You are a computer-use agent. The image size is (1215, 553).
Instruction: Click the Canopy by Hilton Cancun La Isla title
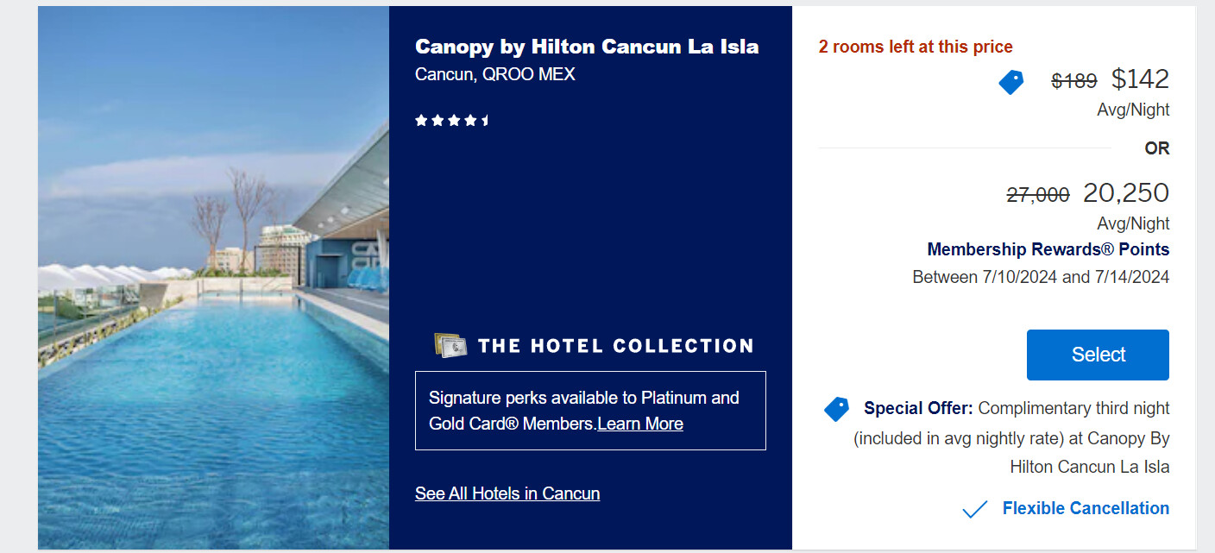[587, 47]
